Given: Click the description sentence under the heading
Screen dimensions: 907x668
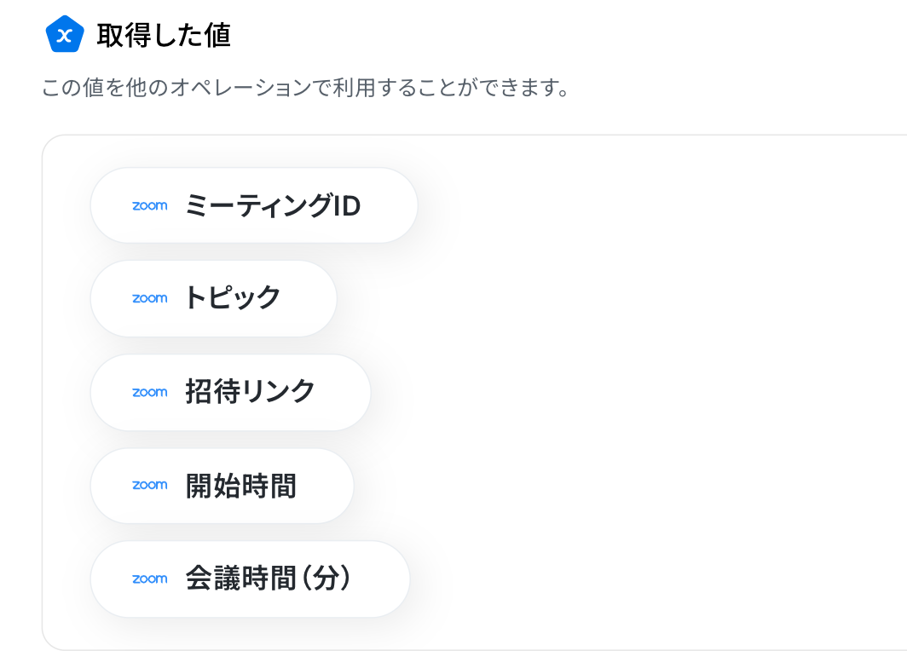Looking at the screenshot, I should pos(306,88).
